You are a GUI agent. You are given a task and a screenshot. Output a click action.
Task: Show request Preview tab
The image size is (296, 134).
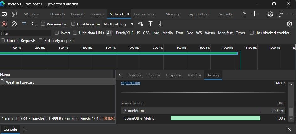[x=154, y=75]
